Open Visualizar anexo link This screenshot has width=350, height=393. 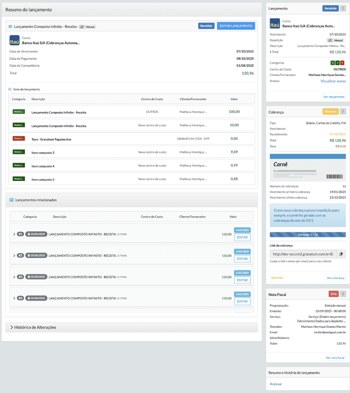point(333,81)
